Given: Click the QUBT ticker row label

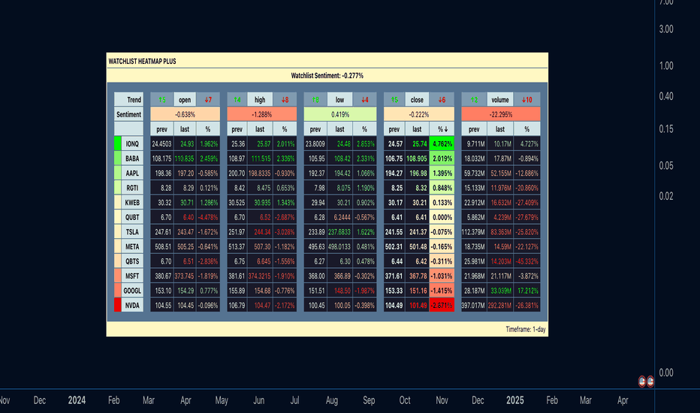Looking at the screenshot, I should pyautogui.click(x=133, y=218).
